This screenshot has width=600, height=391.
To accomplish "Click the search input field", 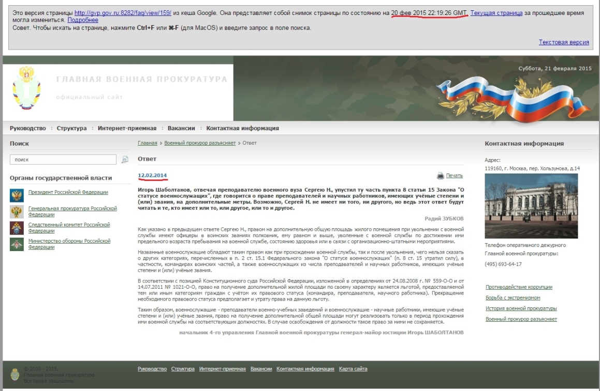I will pyautogui.click(x=63, y=160).
